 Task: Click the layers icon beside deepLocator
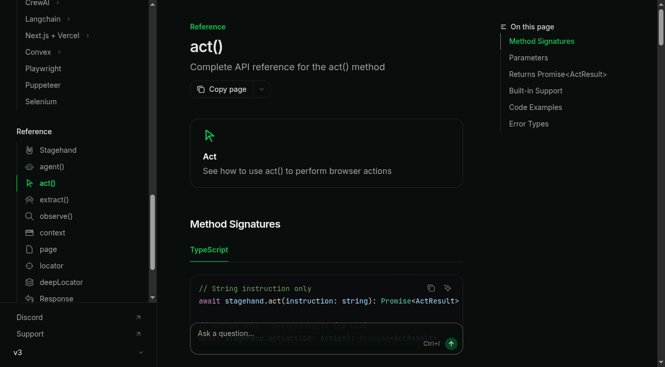coord(29,282)
